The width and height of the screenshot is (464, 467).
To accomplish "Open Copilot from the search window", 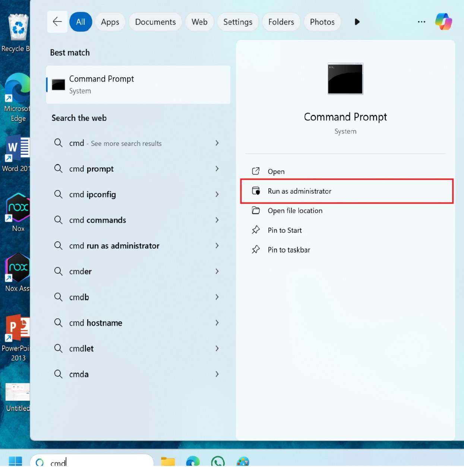I will [x=444, y=22].
